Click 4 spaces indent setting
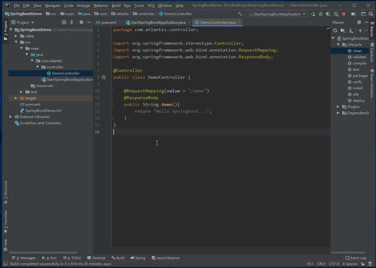The width and height of the screenshot is (376, 268). click(350, 264)
